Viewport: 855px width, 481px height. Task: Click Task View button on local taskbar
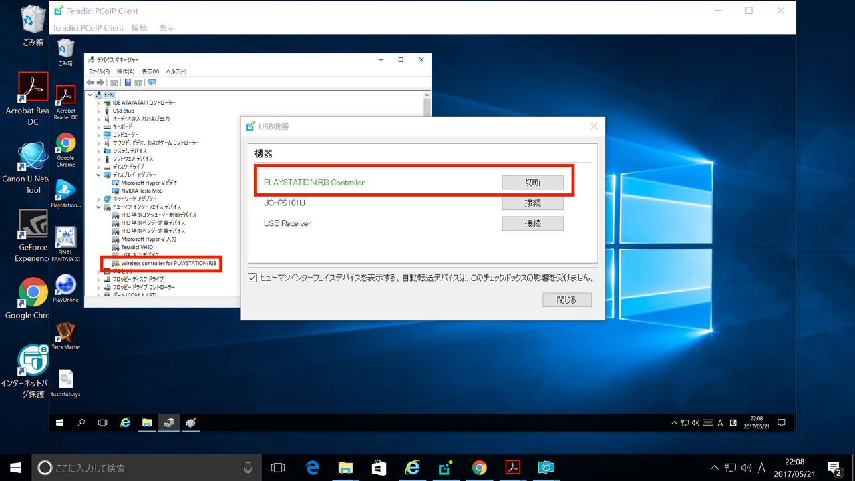tap(278, 468)
